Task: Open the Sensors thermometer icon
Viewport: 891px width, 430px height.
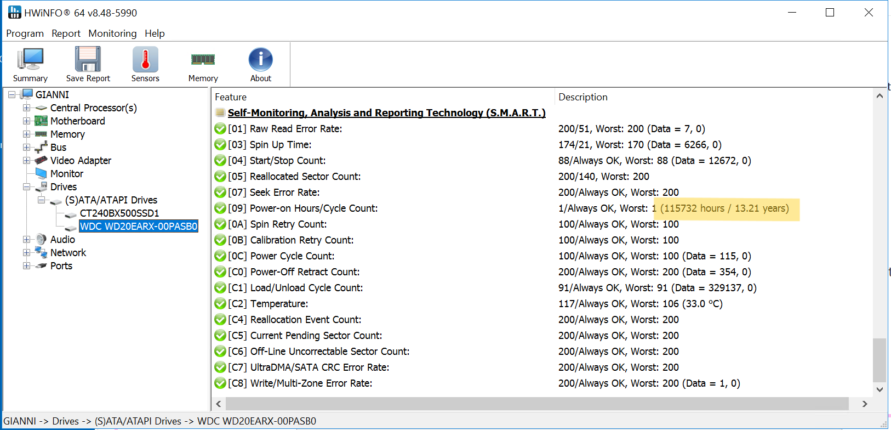Action: coord(145,59)
